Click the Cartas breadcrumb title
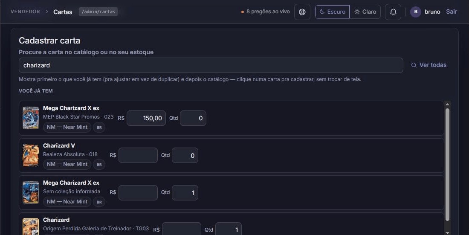This screenshot has width=469, height=235. (x=63, y=12)
